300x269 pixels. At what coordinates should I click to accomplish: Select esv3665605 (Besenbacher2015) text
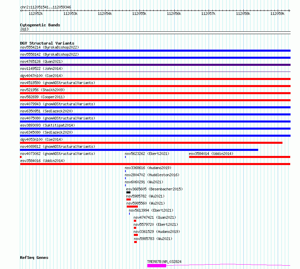tap(154, 189)
